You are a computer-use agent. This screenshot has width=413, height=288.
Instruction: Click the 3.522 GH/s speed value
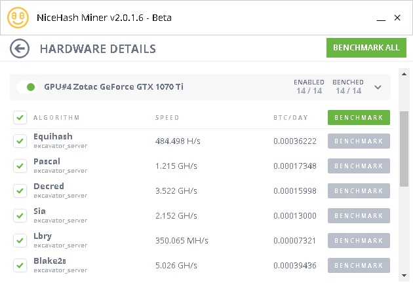pyautogui.click(x=176, y=191)
